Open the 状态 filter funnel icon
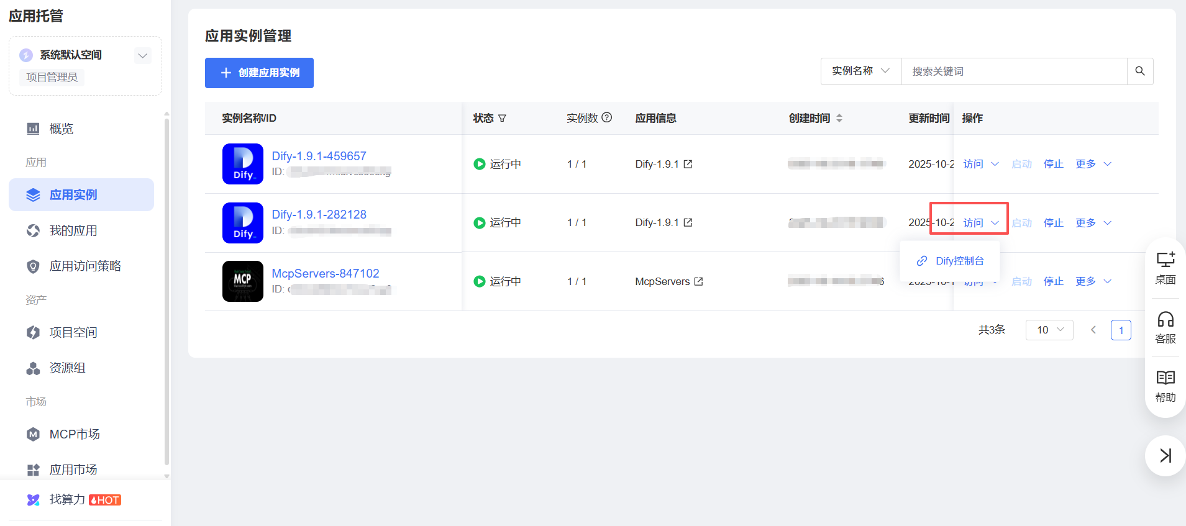 pos(502,118)
